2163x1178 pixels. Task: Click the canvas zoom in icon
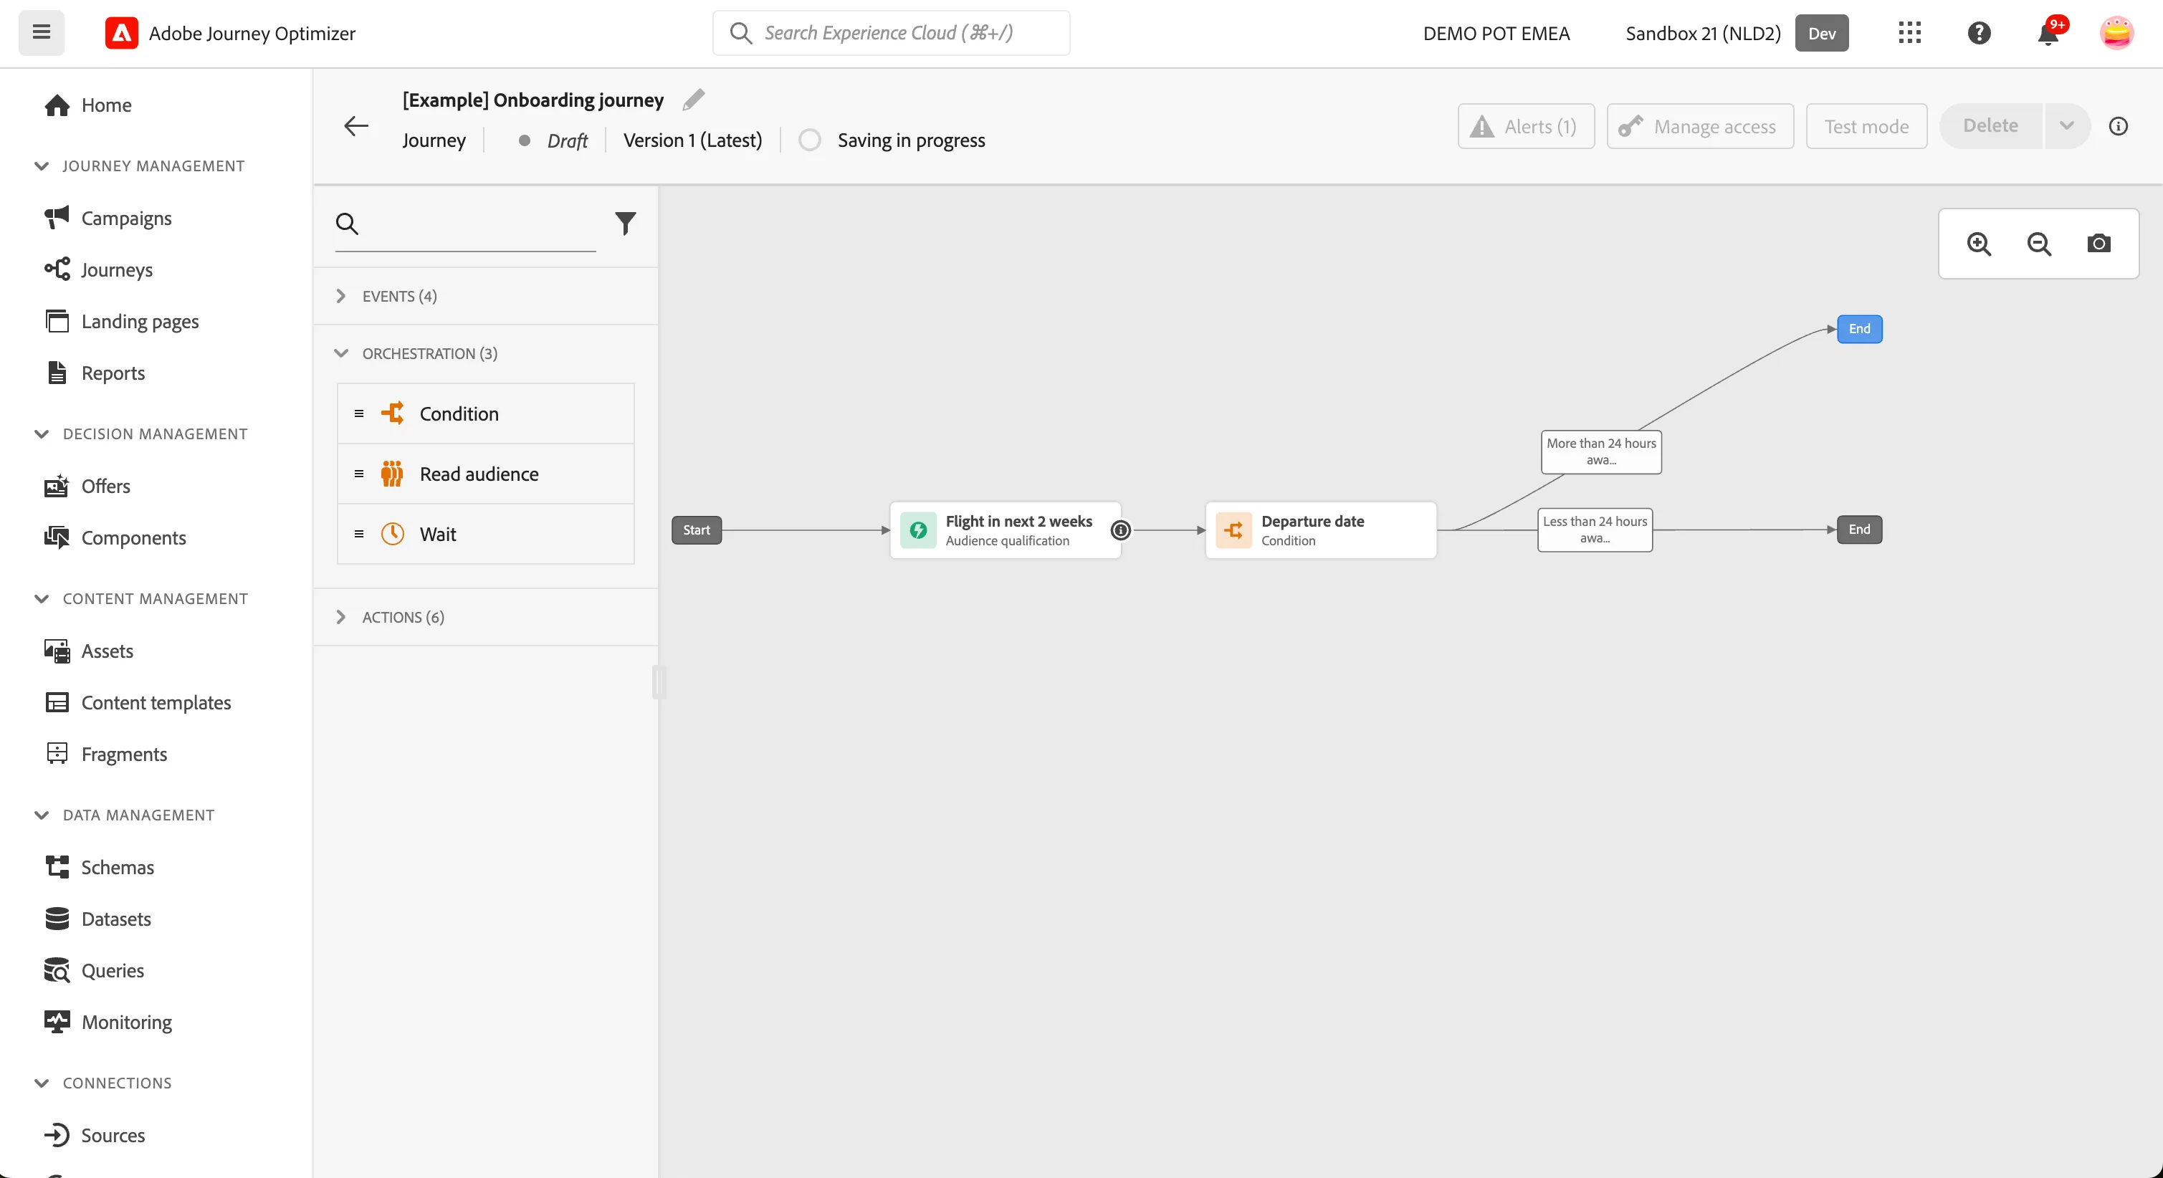(x=1979, y=244)
